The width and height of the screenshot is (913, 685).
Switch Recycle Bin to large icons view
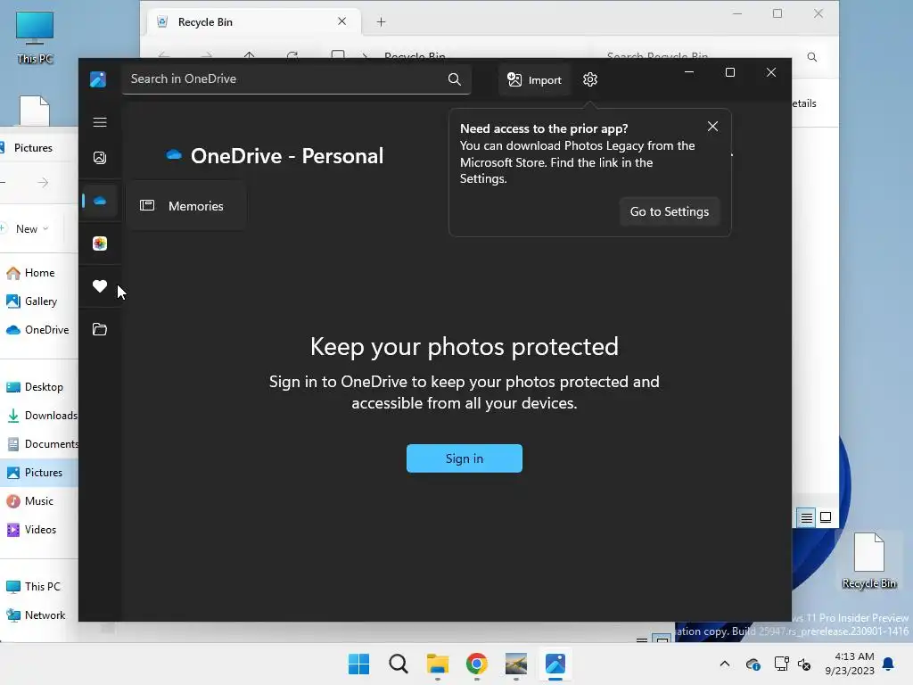pos(826,517)
